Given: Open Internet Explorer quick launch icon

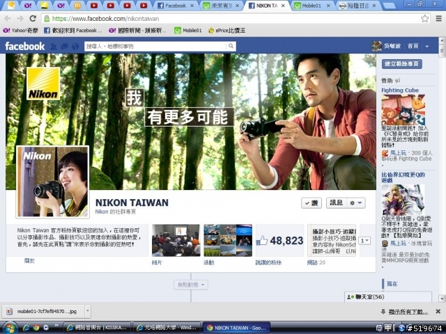Looking at the screenshot, I should [x=26, y=328].
